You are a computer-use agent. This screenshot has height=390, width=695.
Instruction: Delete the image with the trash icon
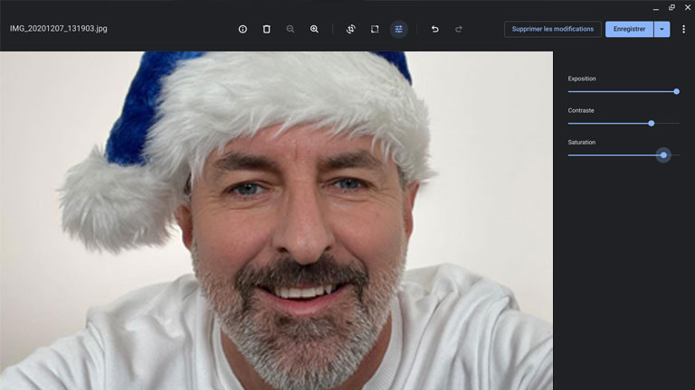(x=266, y=29)
